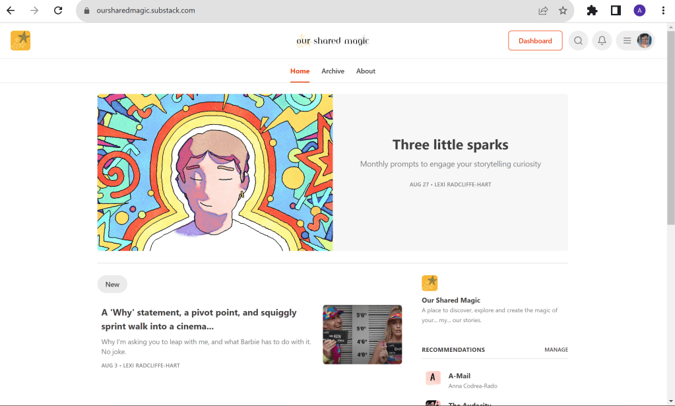
Task: Open the Chrome three-dot menu
Action: pos(663,11)
